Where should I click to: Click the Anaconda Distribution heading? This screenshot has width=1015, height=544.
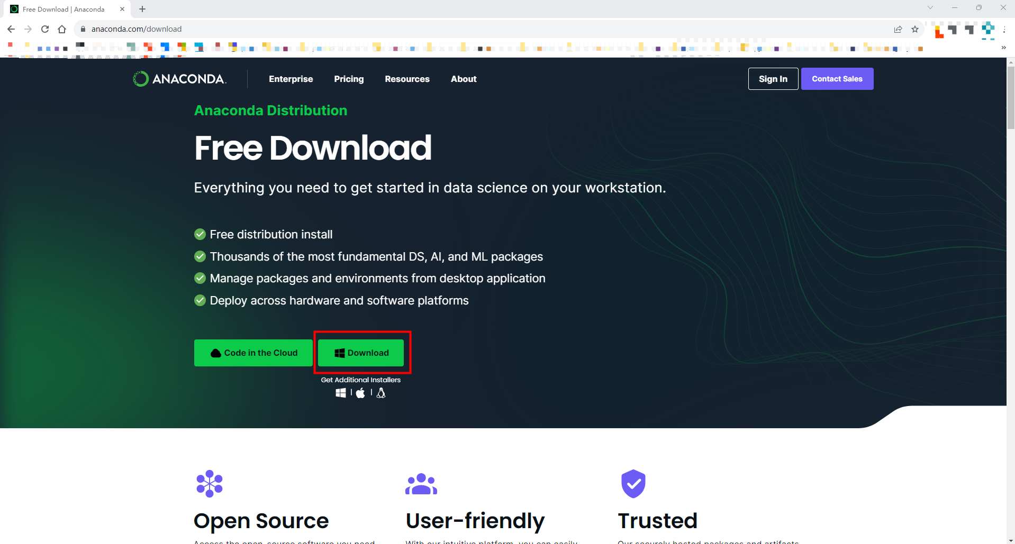(270, 110)
